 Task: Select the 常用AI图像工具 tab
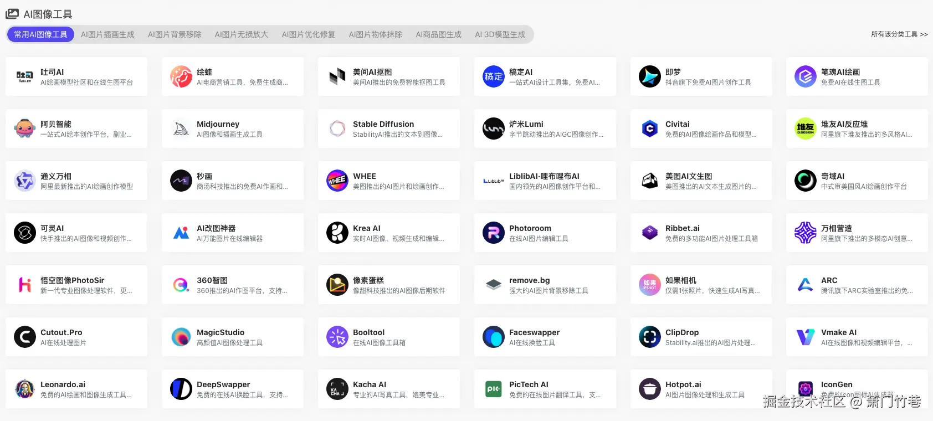click(x=40, y=34)
